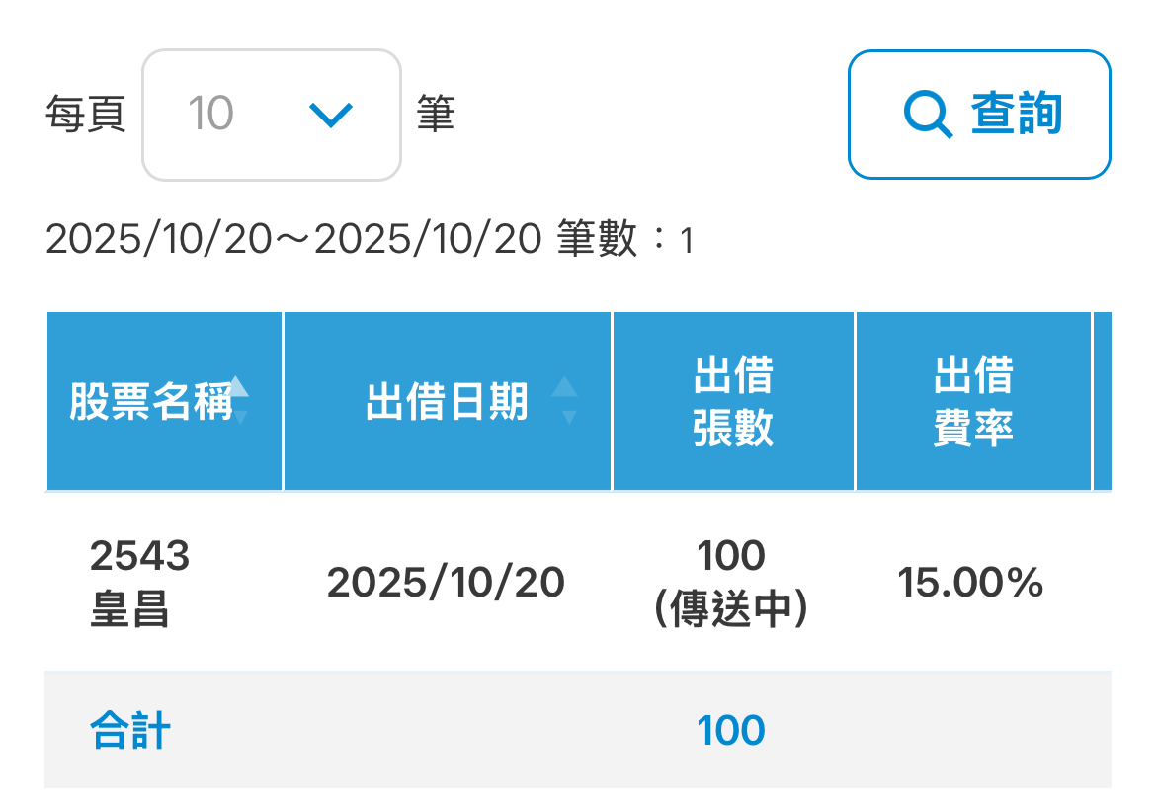Click the 100 (傳送中) quantity cell

[731, 583]
